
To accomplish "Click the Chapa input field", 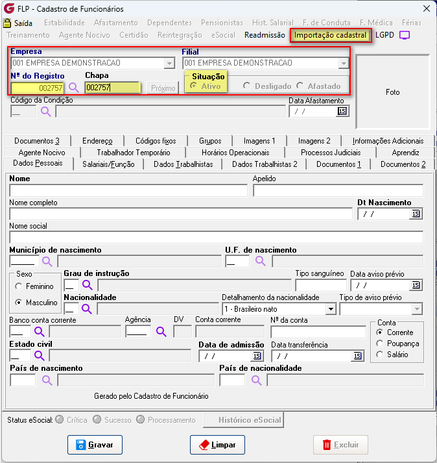I will [x=112, y=88].
